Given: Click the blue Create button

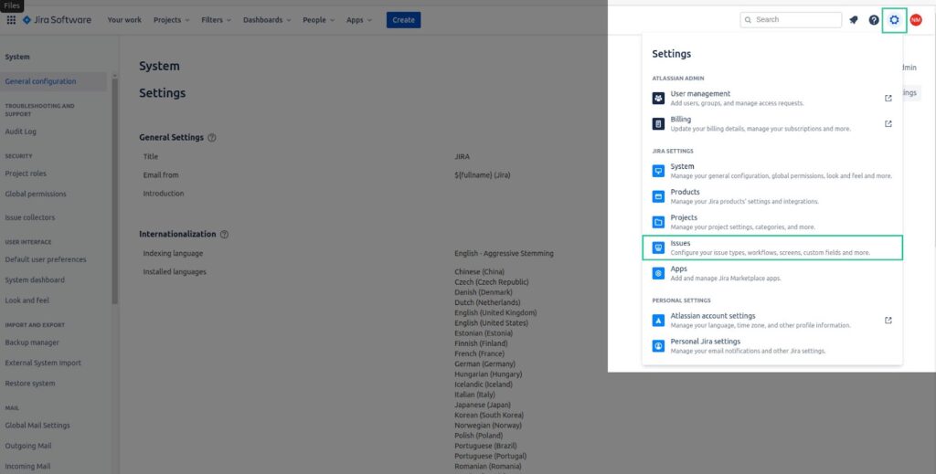Looking at the screenshot, I should (x=403, y=20).
